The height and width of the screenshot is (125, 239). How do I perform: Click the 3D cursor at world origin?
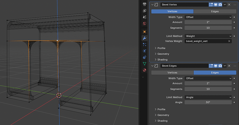[59, 95]
